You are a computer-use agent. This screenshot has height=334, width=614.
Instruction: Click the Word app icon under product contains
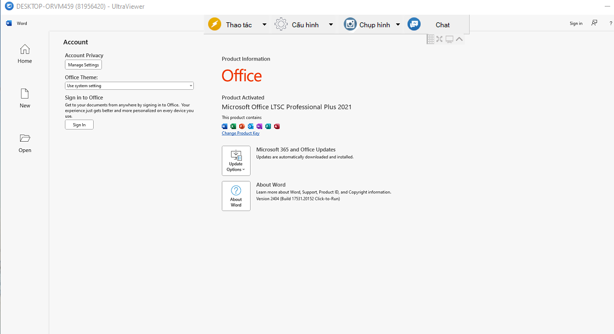tap(224, 126)
